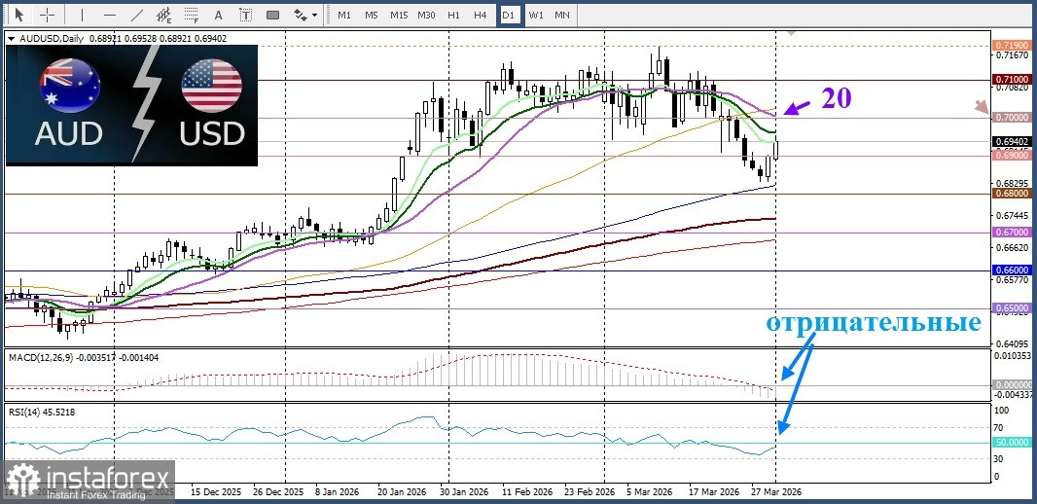Select the text 'A' tool
This screenshot has width=1037, height=504.
pos(218,15)
